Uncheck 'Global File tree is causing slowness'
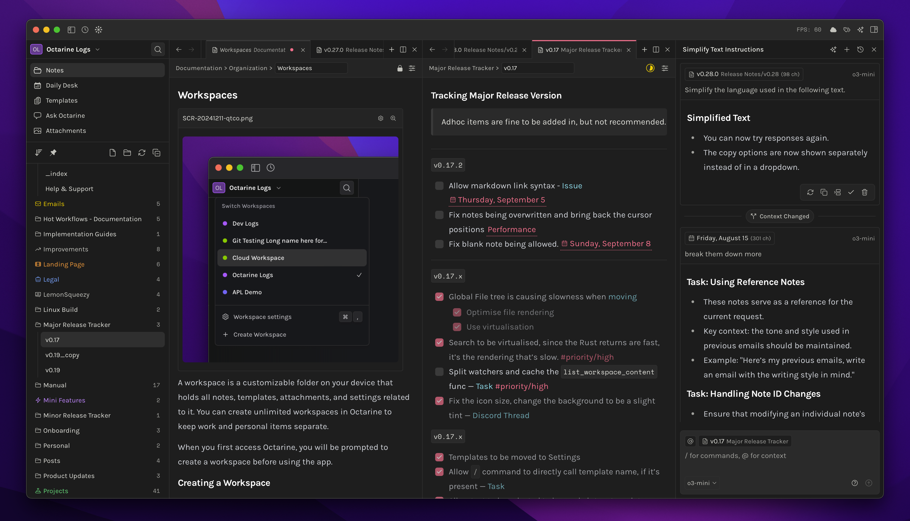 439,297
